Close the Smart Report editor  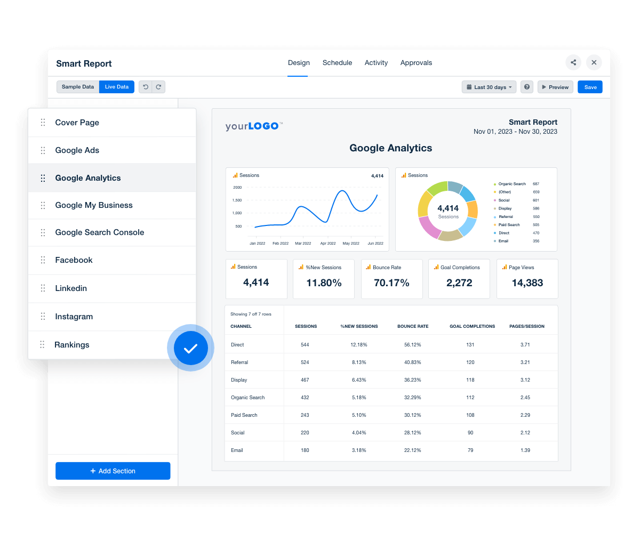(594, 62)
